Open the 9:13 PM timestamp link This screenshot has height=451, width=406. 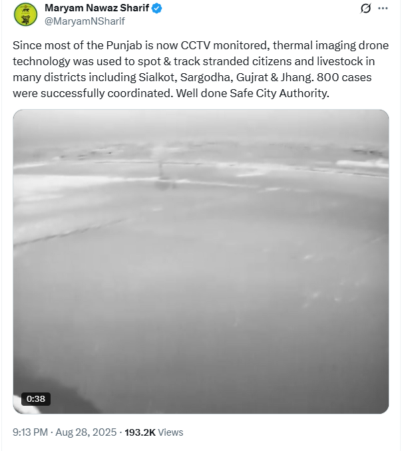30,432
